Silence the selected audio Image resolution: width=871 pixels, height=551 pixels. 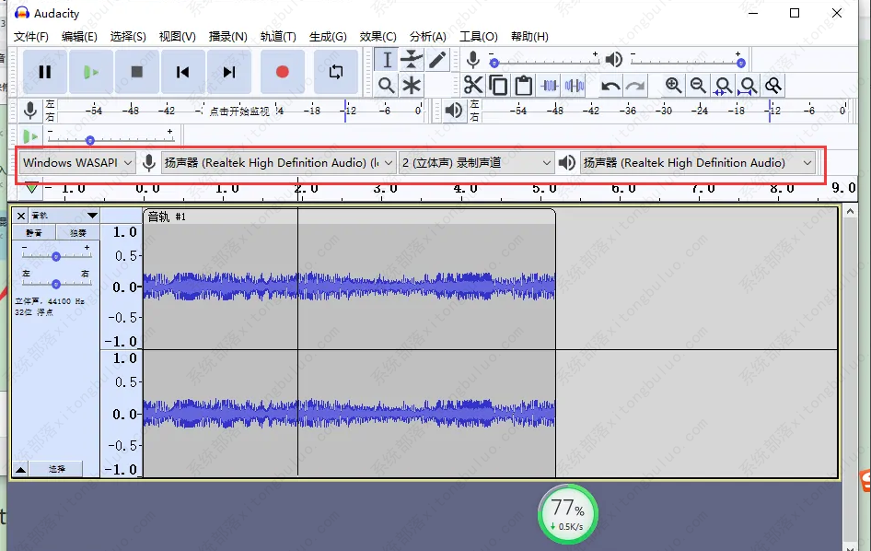tap(575, 86)
